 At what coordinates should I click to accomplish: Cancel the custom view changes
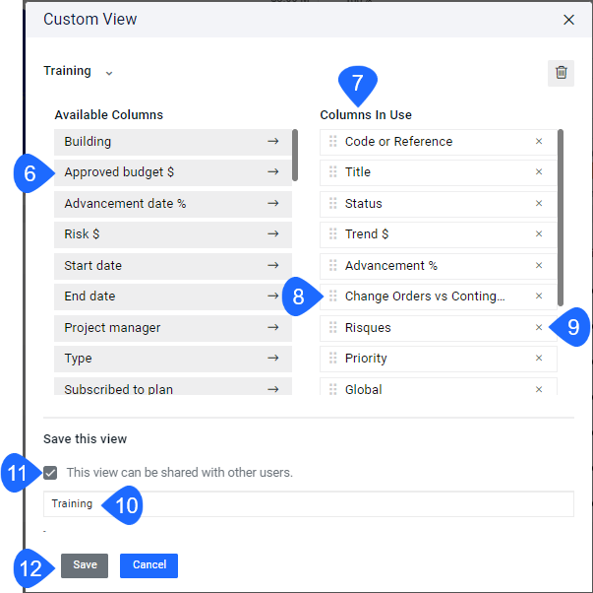[x=149, y=565]
